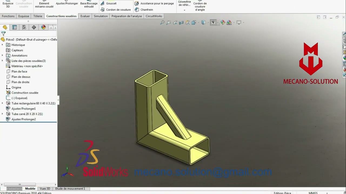Open the FeatureManager design tree tab

click(x=5, y=27)
